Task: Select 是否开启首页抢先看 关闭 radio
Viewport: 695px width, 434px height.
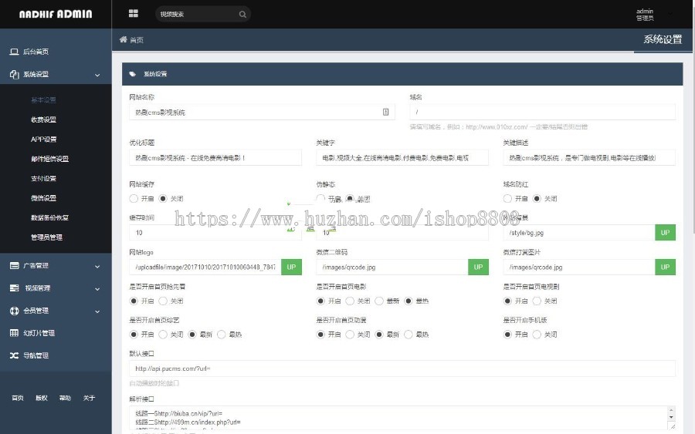Action: (x=163, y=301)
